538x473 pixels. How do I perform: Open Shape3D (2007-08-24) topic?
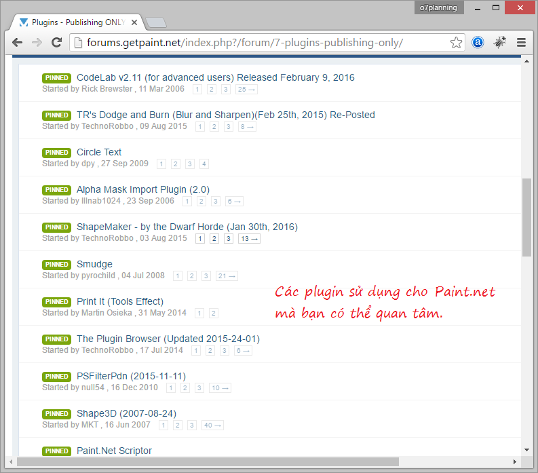pos(126,413)
